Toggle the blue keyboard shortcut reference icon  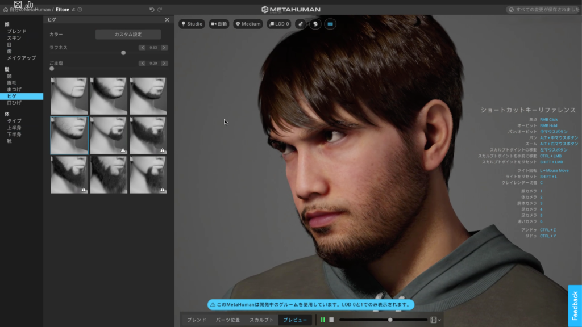(330, 24)
